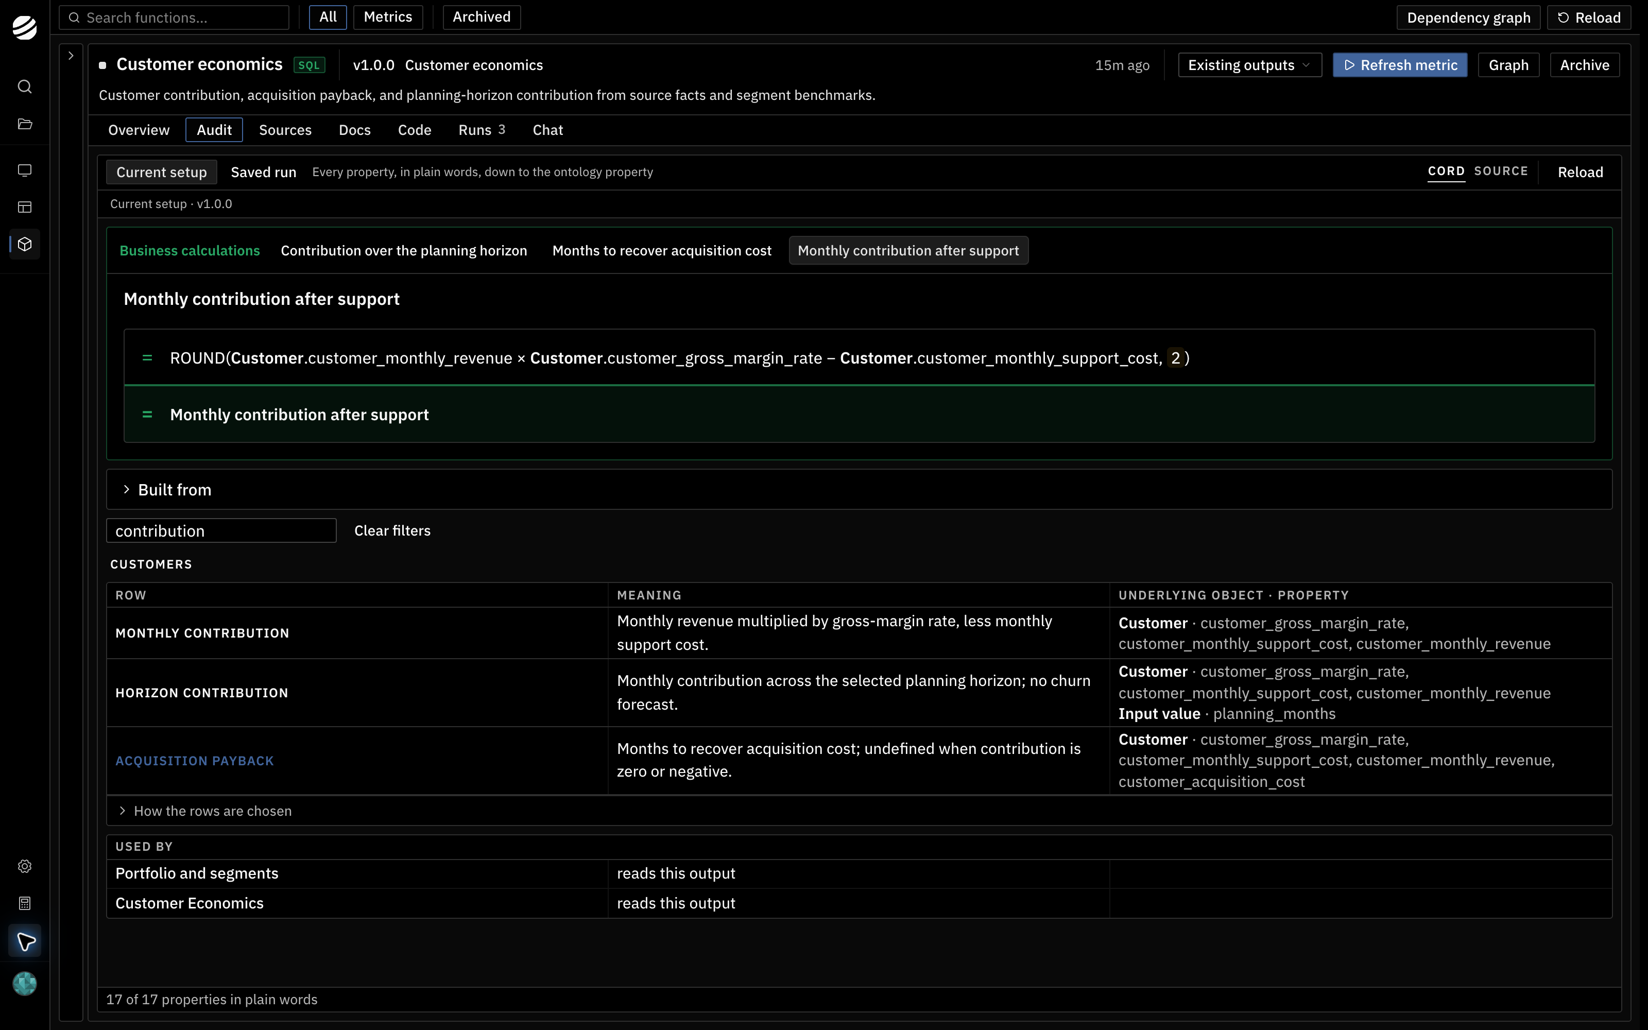Image resolution: width=1648 pixels, height=1030 pixels.
Task: Click the UNDERLYING OBJECT · PROPERTY header
Action: point(1233,595)
